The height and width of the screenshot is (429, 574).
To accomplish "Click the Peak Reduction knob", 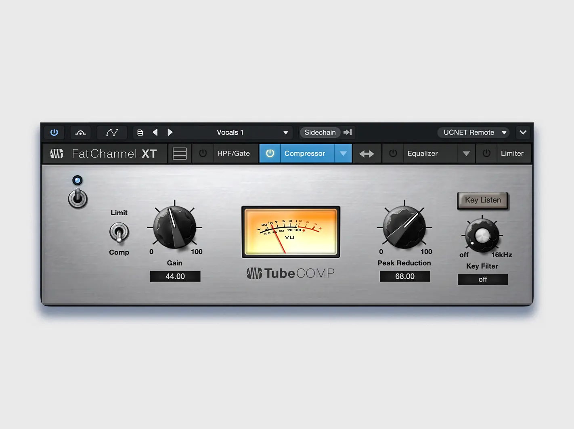I will [x=404, y=227].
